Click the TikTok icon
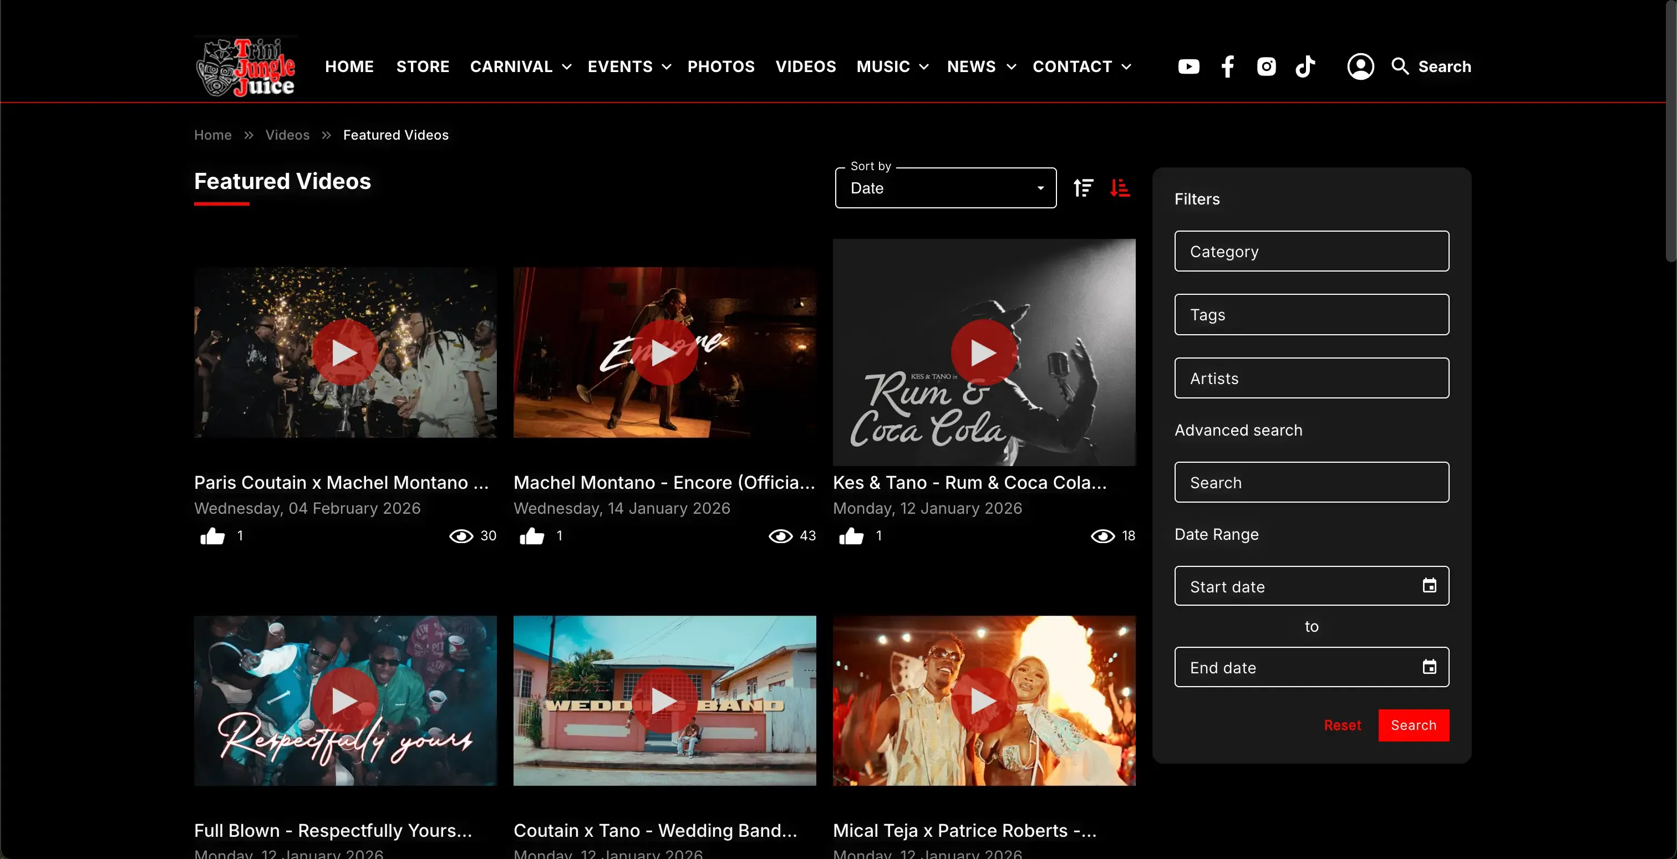The image size is (1677, 859). (x=1305, y=67)
